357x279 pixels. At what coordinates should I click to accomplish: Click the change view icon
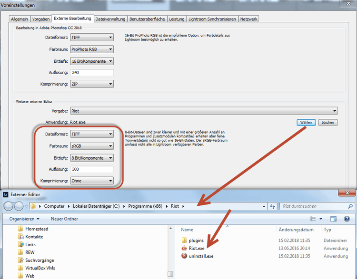tap(314, 219)
